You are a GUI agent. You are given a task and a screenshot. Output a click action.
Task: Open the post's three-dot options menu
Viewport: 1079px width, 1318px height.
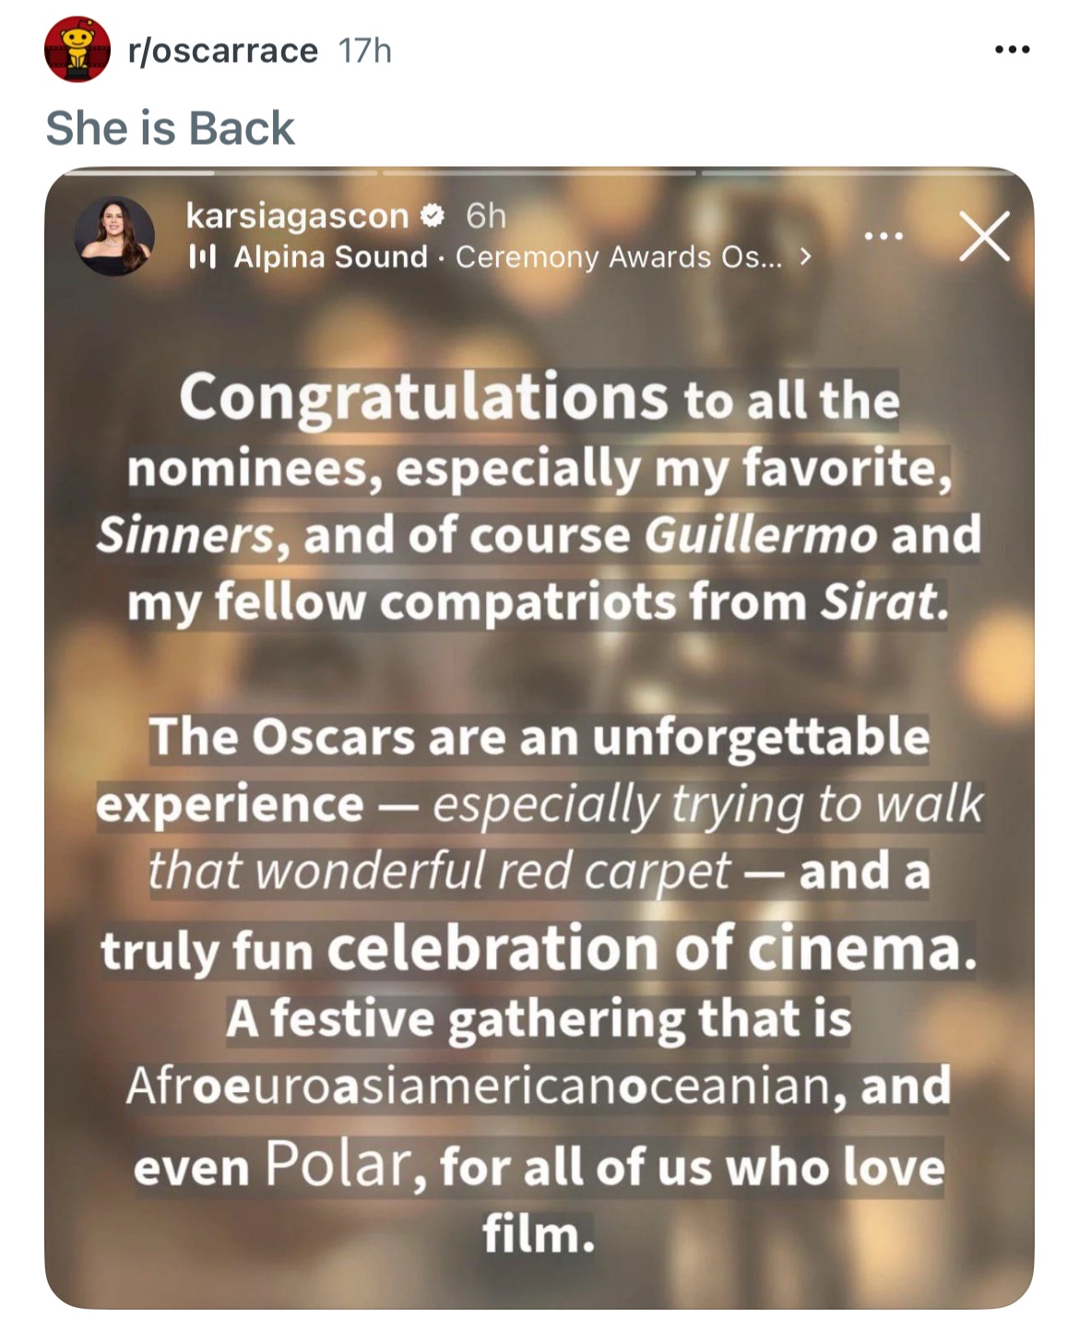[1012, 50]
